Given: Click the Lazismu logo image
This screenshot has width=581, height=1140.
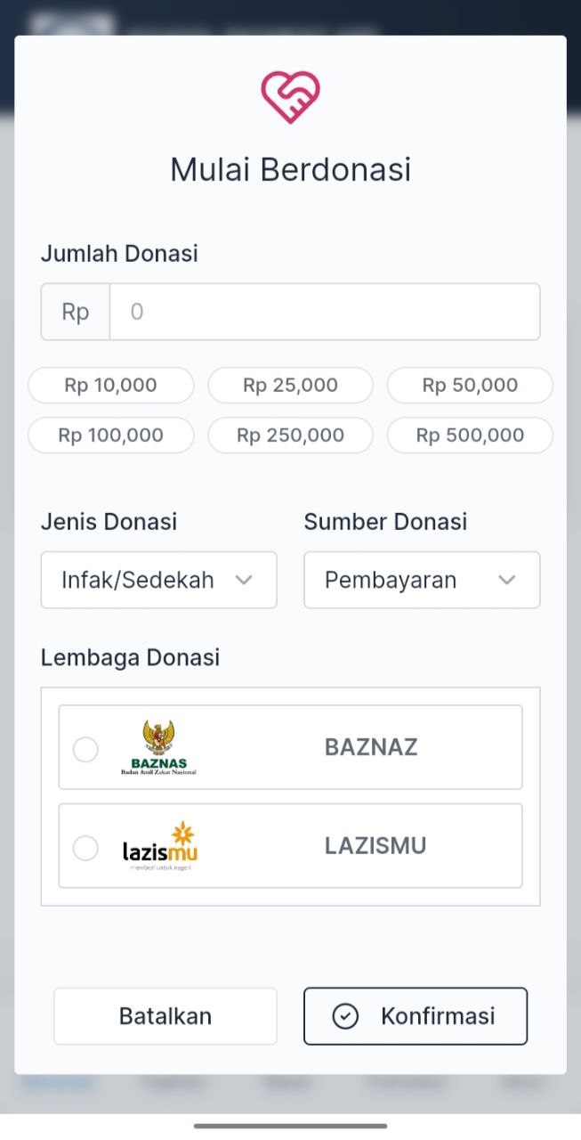Looking at the screenshot, I should 160,846.
